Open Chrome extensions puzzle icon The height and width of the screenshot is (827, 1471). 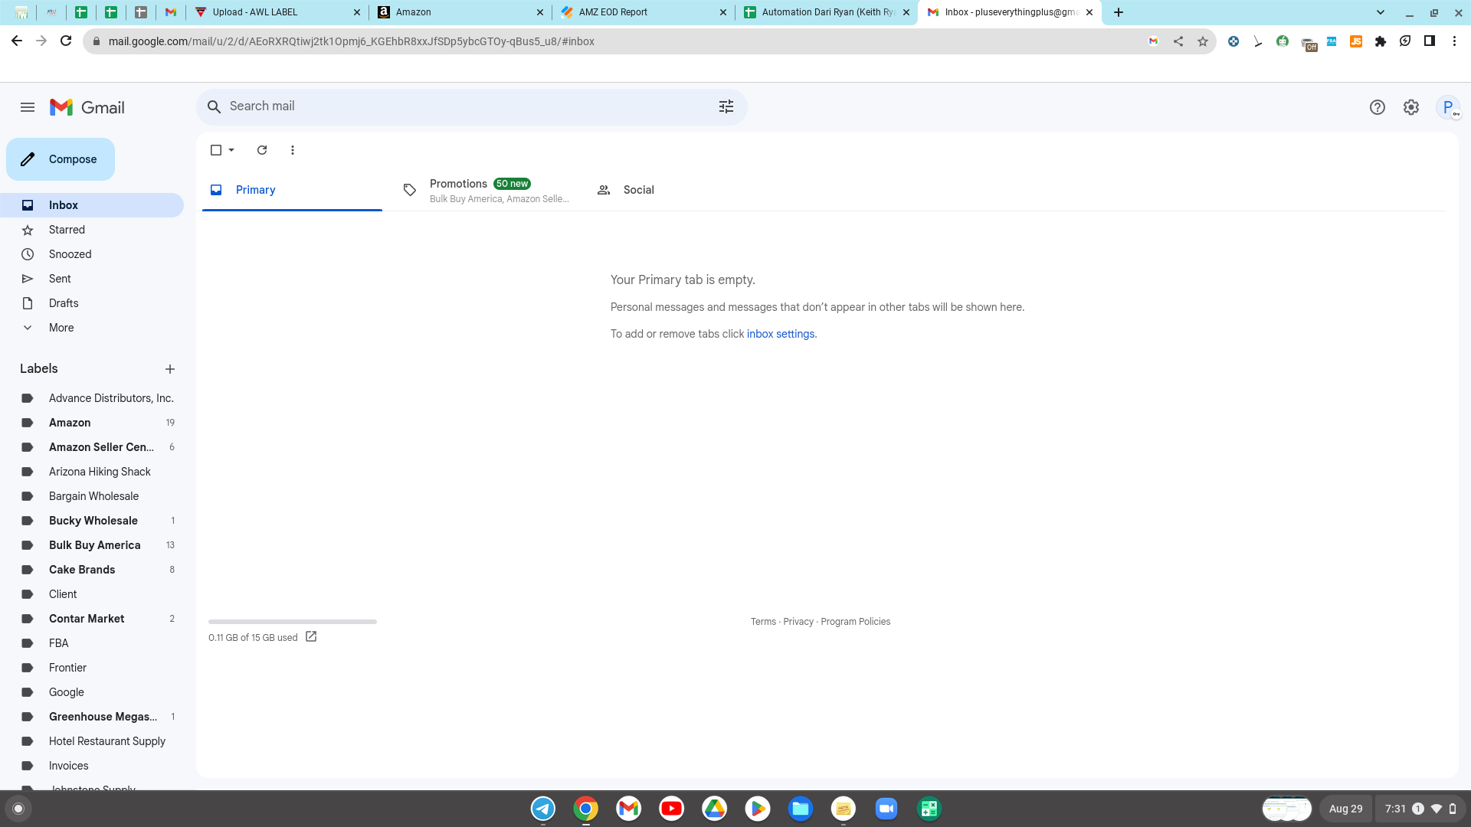click(x=1381, y=41)
